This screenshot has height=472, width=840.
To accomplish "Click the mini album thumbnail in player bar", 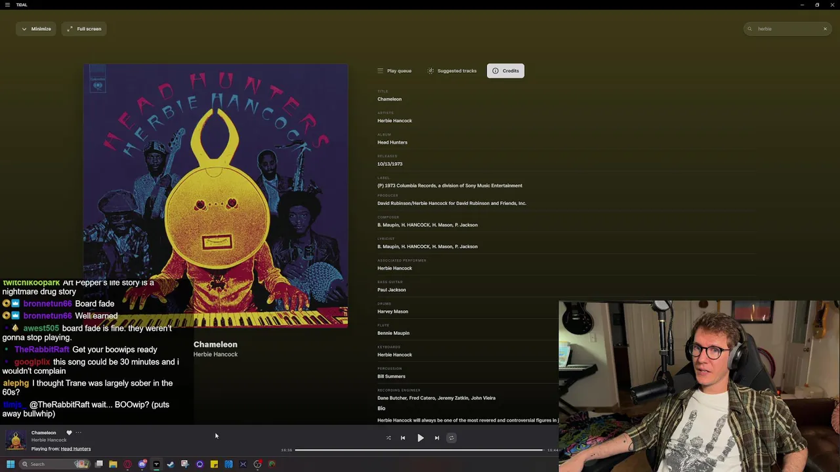I will pyautogui.click(x=16, y=440).
